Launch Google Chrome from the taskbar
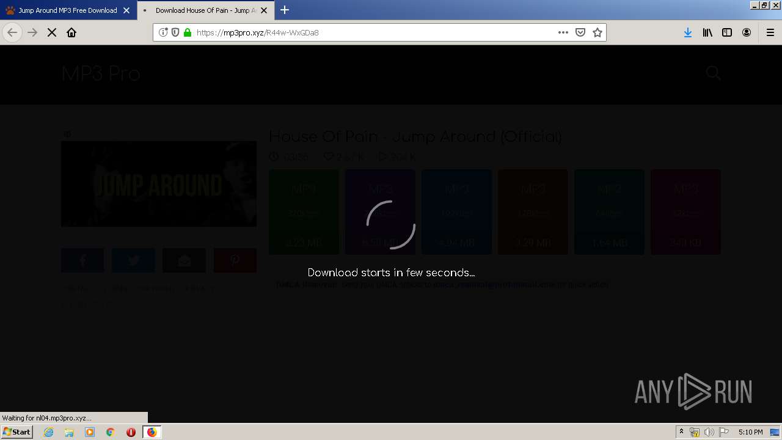The image size is (782, 440). (111, 432)
